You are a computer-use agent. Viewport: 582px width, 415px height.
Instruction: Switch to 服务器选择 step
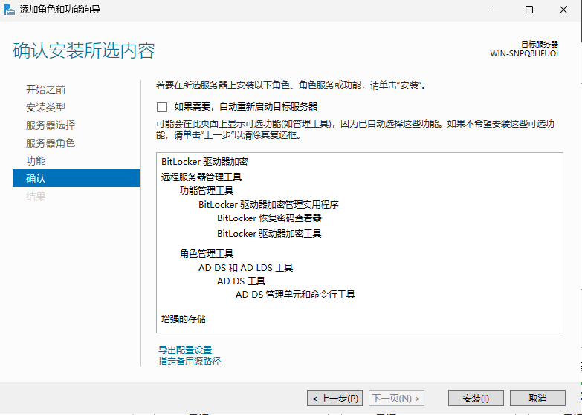coord(51,125)
